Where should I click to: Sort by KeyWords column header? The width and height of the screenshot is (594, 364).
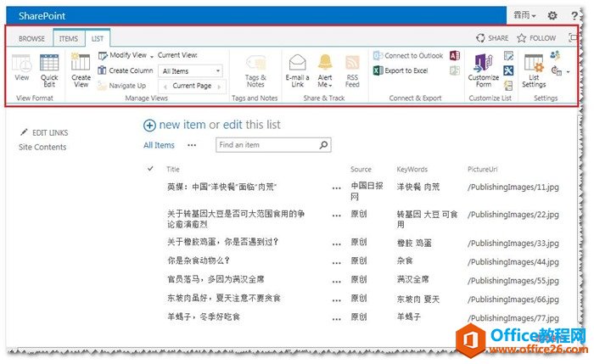pyautogui.click(x=412, y=169)
